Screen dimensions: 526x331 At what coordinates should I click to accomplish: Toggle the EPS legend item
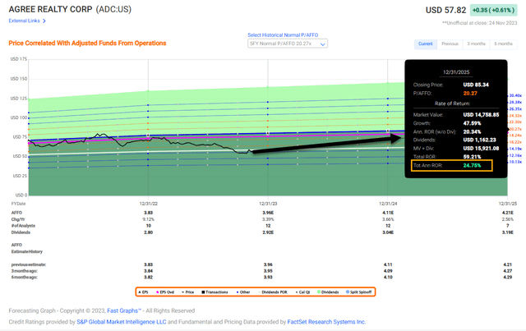143,292
